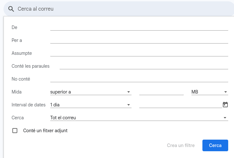
Task: Click into the 'Per a' recipient field
Action: pyautogui.click(x=139, y=40)
